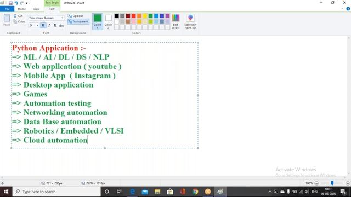Click inside the heading 'Python Appication :-'
Viewport: 351px width, 197px height.
[x=49, y=48]
